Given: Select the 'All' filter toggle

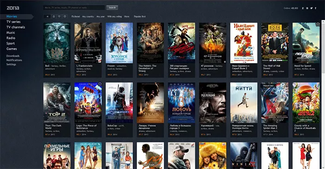Looking at the screenshot, I should tap(47, 17).
